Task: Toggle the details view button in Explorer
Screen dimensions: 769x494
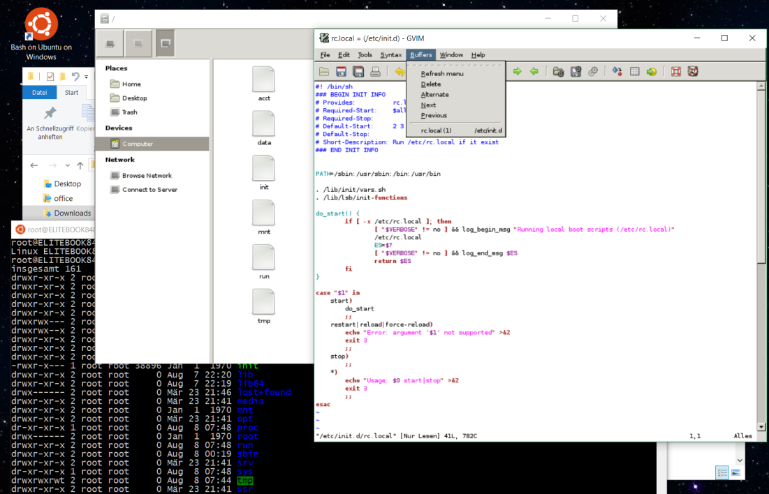Action: pos(722,473)
